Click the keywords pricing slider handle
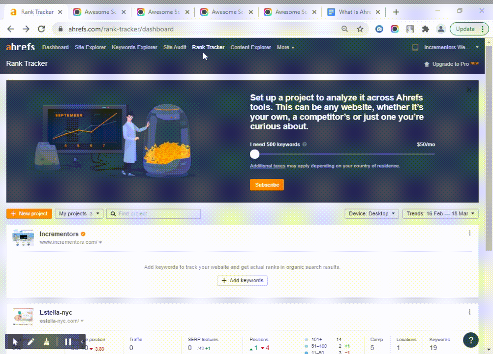This screenshot has width=493, height=354. point(255,154)
